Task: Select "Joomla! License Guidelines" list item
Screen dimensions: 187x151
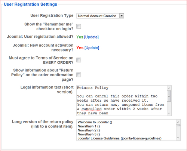Action: [x=126, y=138]
